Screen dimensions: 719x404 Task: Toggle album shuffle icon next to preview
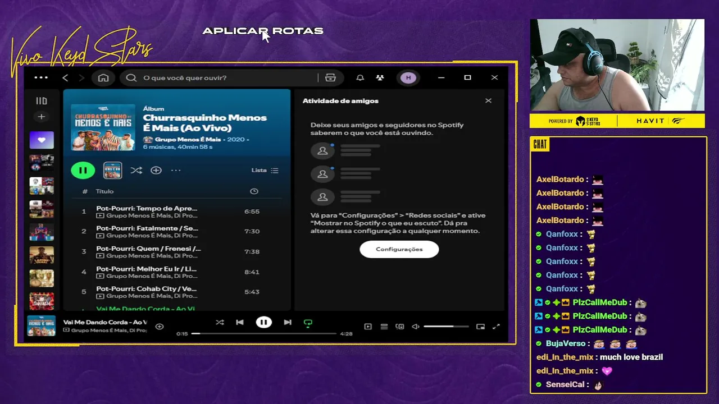pos(136,170)
